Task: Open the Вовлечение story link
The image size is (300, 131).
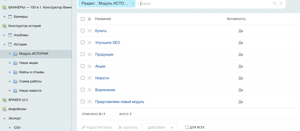Action: [105, 90]
